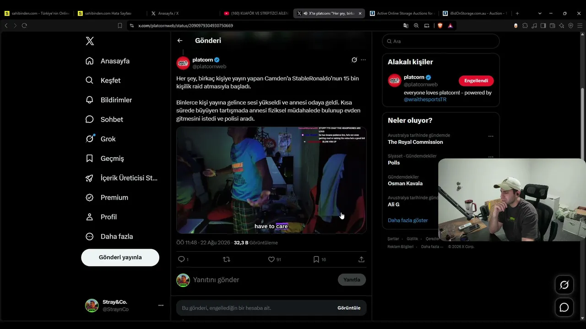Image resolution: width=586 pixels, height=329 pixels.
Task: Expand footer Daha fazla links
Action: [x=432, y=247]
